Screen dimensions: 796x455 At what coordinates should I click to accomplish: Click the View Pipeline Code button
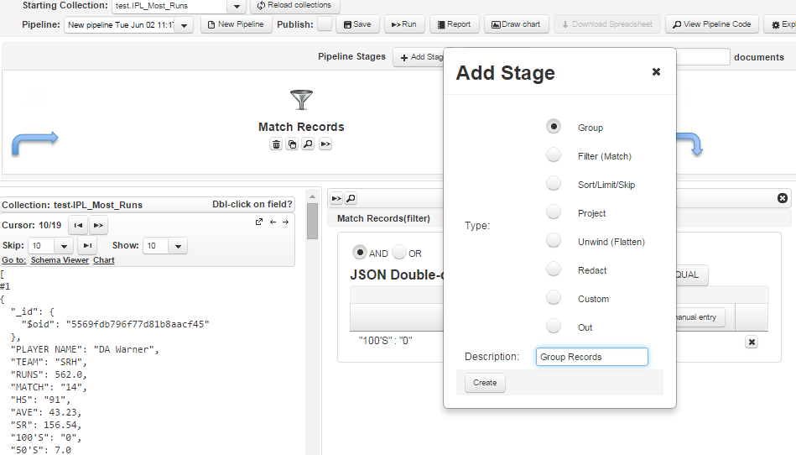pyautogui.click(x=712, y=24)
